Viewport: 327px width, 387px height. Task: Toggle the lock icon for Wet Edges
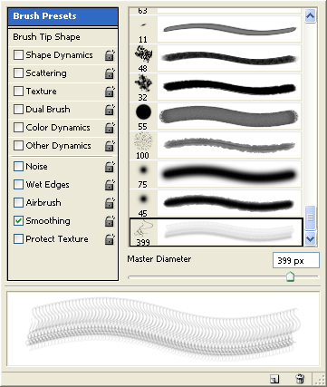(110, 185)
